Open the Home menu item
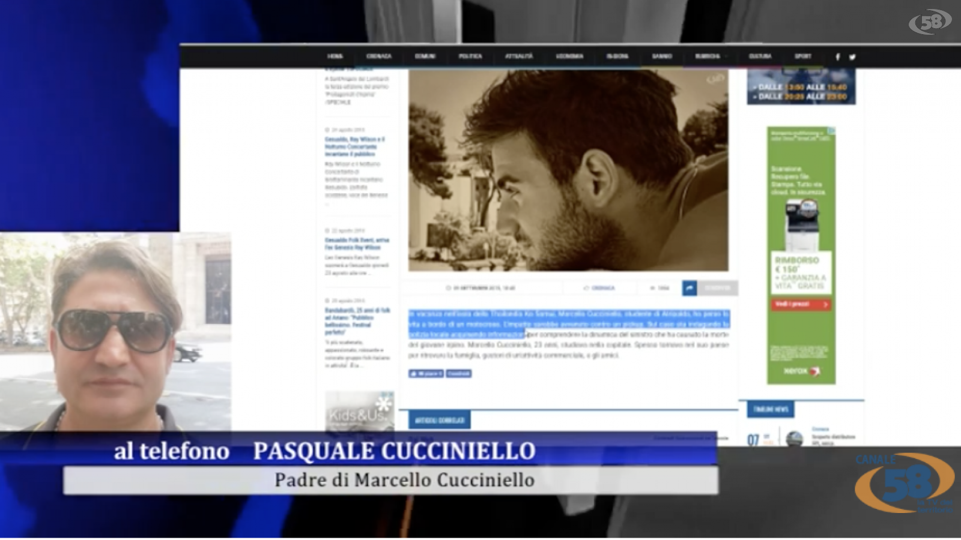 335,56
